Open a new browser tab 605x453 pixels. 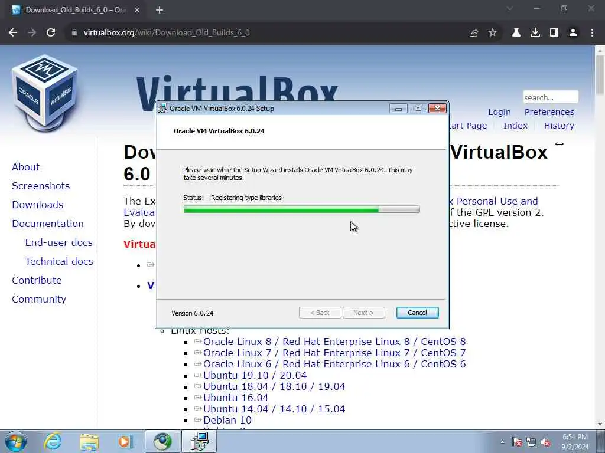(x=160, y=11)
